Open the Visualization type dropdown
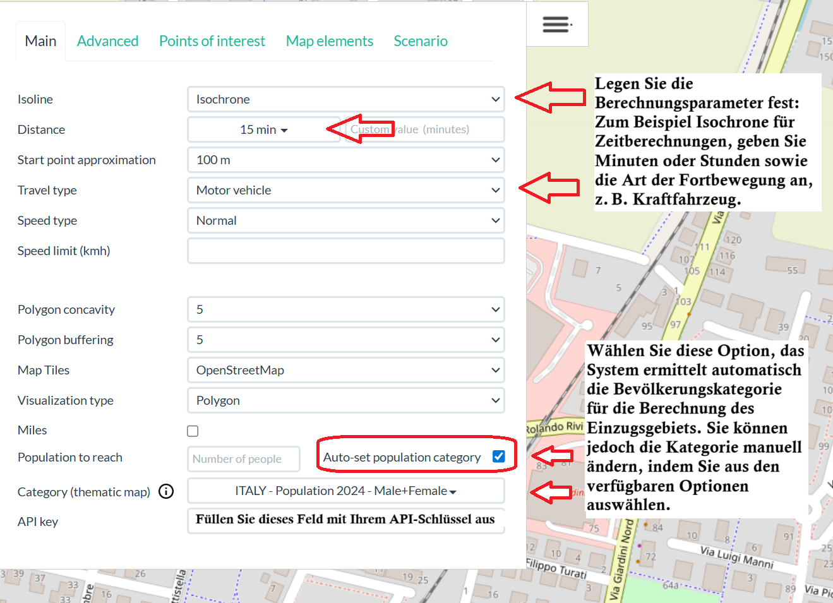Viewport: 833px width, 603px height. coord(345,400)
